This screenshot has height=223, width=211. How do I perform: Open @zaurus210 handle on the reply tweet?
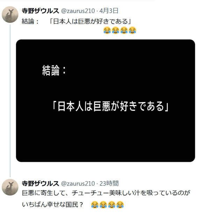(x=78, y=184)
